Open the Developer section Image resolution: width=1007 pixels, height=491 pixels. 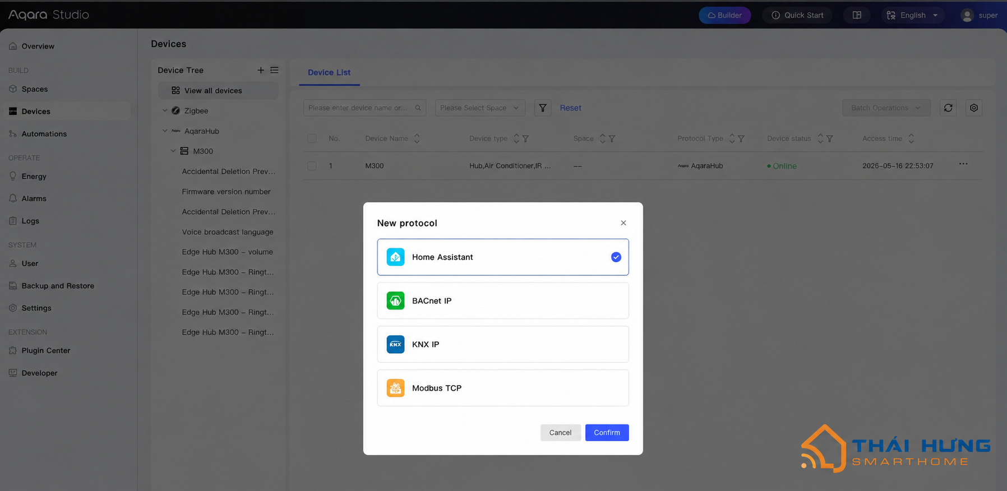coord(67,373)
